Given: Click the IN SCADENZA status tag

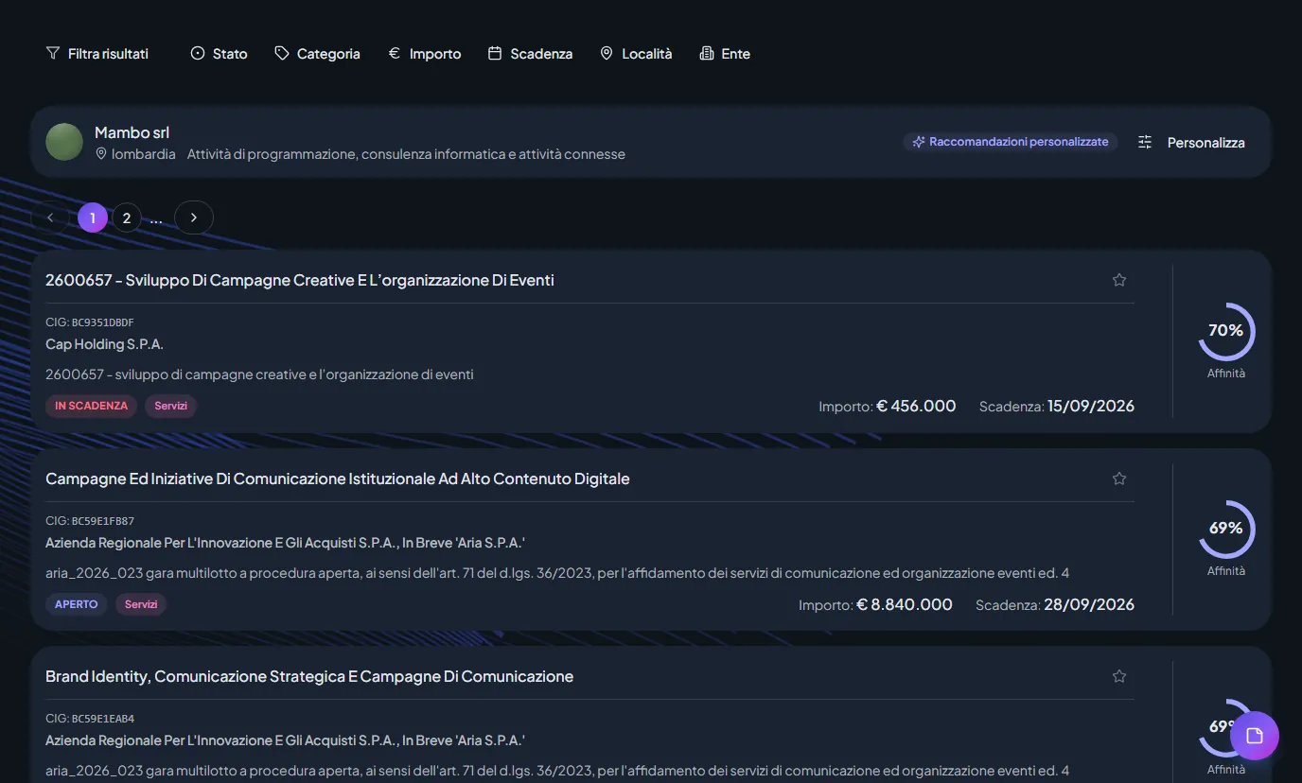Looking at the screenshot, I should 91,406.
